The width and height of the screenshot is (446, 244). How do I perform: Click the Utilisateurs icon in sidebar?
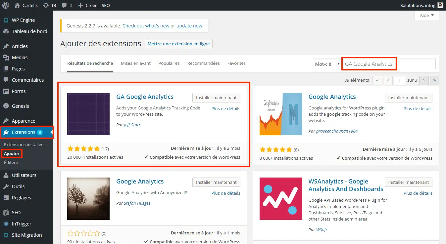click(6, 175)
